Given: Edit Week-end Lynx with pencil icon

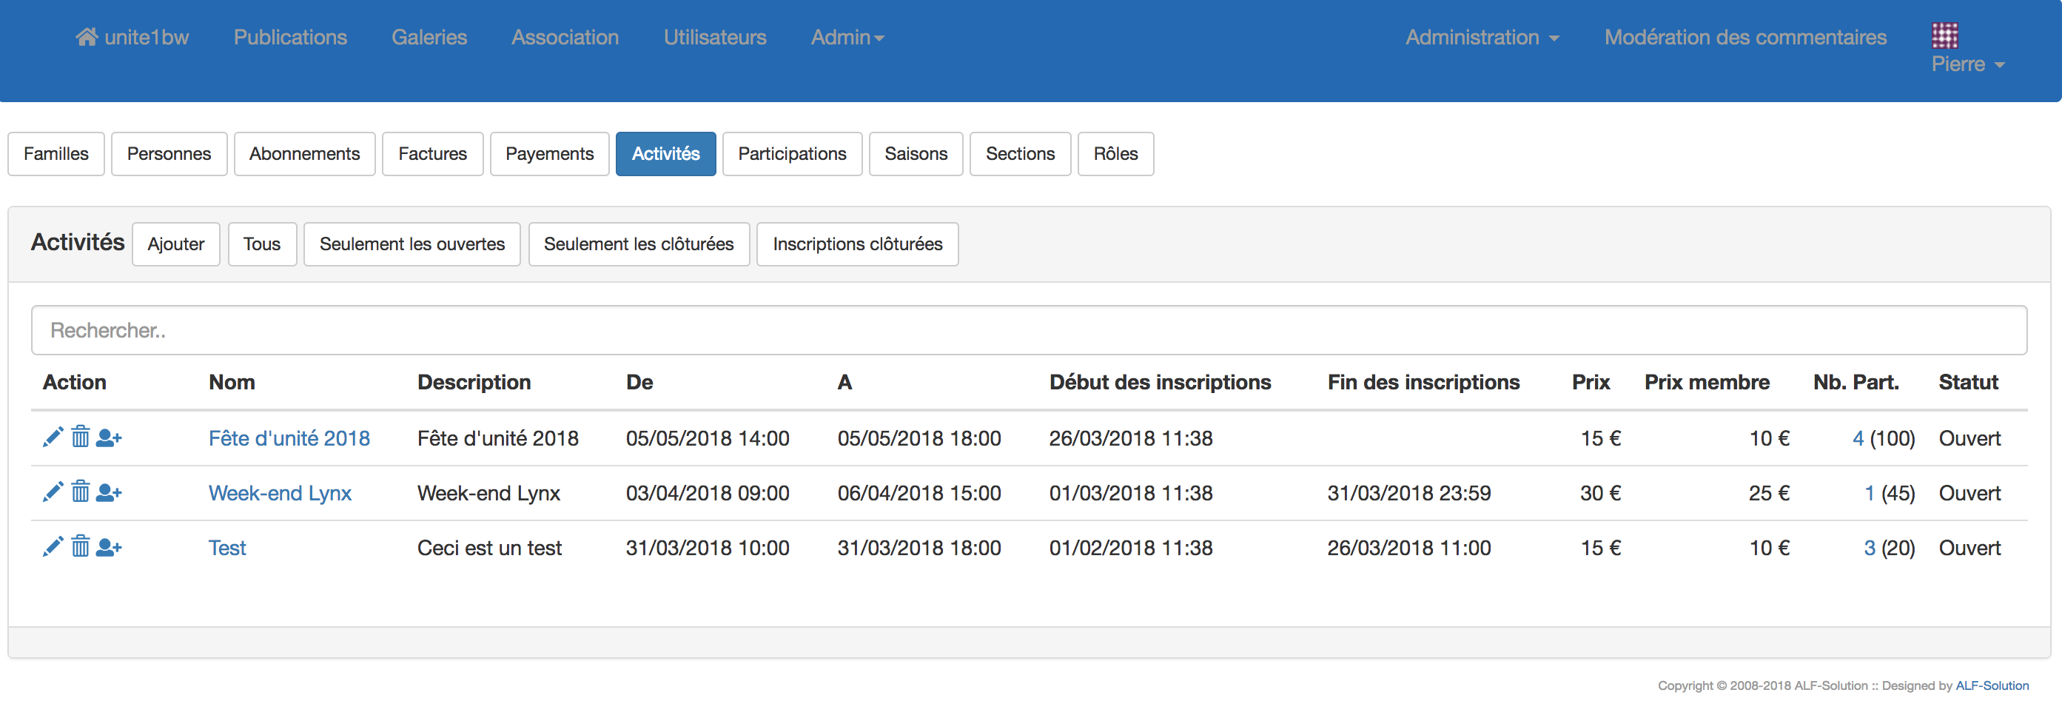Looking at the screenshot, I should click(x=53, y=492).
